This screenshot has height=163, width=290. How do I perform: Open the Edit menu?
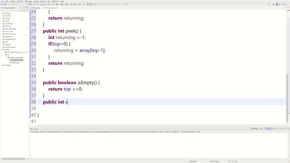point(7,1)
